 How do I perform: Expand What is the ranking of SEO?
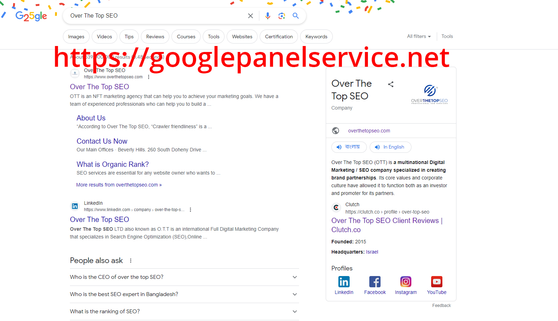pyautogui.click(x=184, y=312)
